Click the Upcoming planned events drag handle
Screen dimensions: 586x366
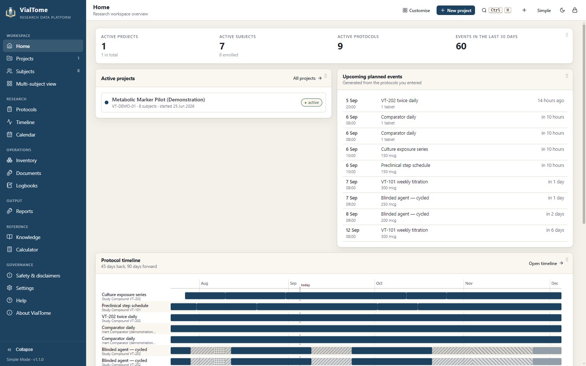click(x=567, y=76)
